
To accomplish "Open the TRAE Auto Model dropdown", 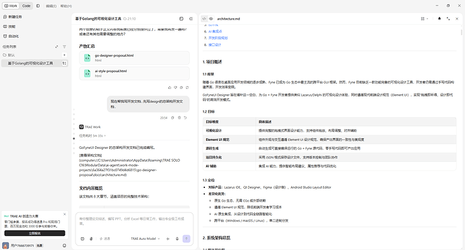I will [x=146, y=239].
